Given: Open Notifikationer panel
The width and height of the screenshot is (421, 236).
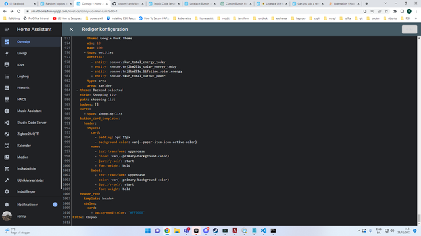Looking at the screenshot, I should point(31,205).
